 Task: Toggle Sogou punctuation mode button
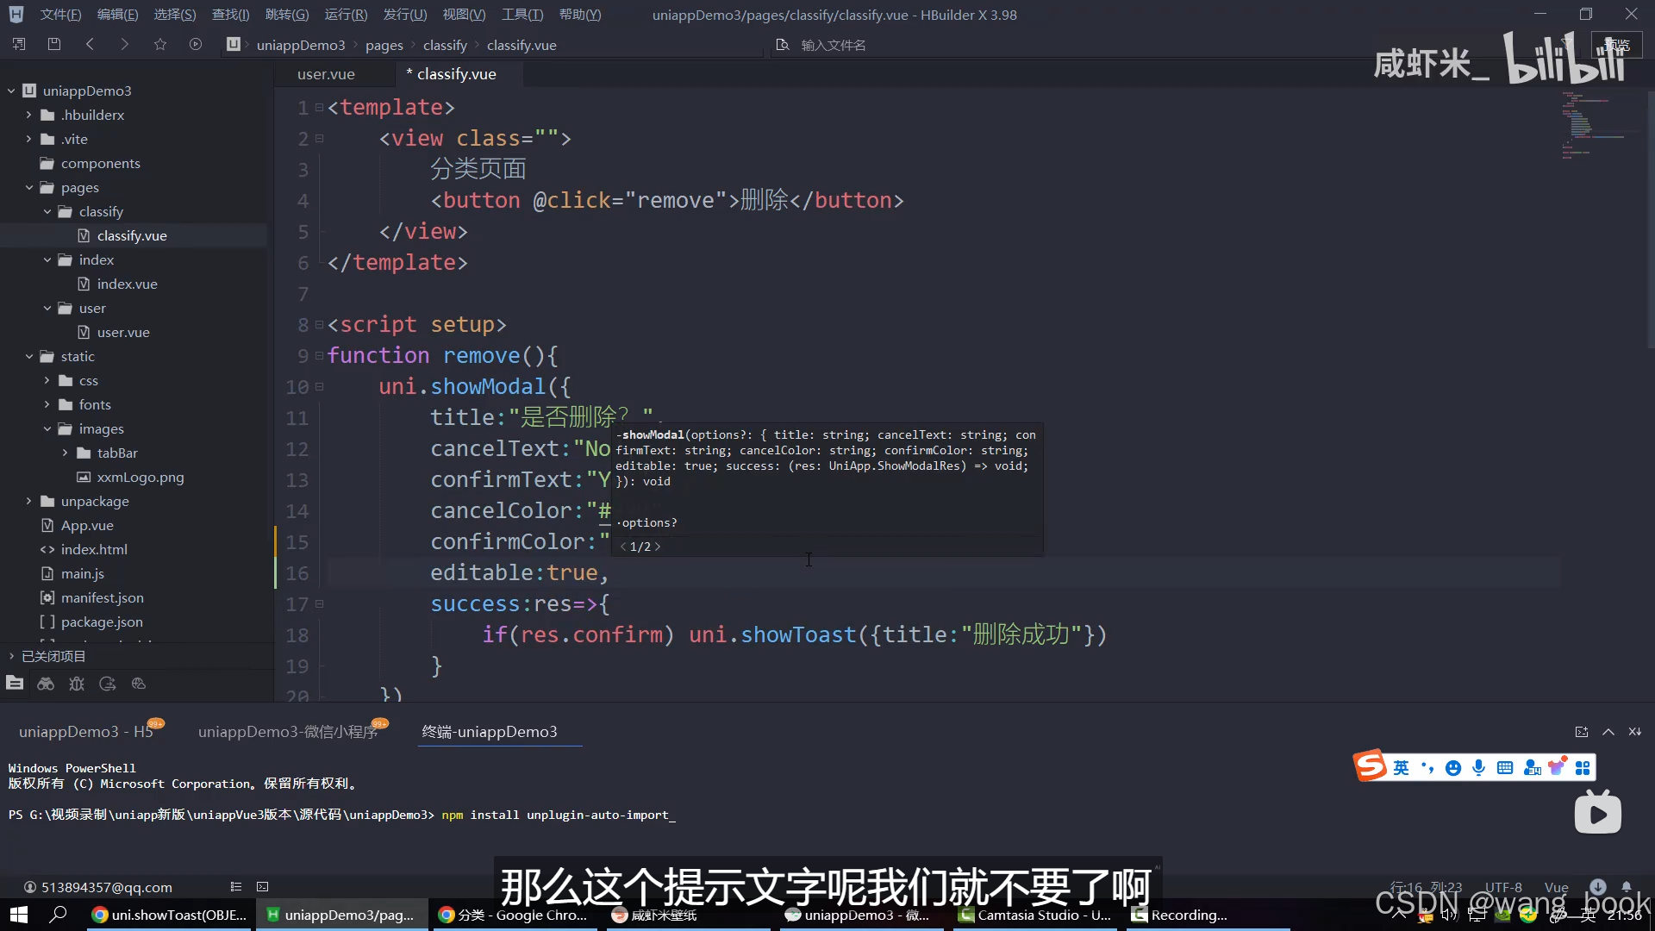pos(1427,767)
